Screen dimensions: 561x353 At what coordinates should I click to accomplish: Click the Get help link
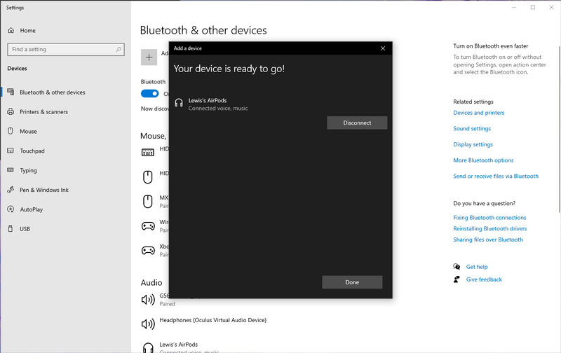click(477, 267)
